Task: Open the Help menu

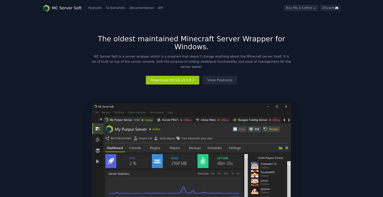Action: pos(170,112)
